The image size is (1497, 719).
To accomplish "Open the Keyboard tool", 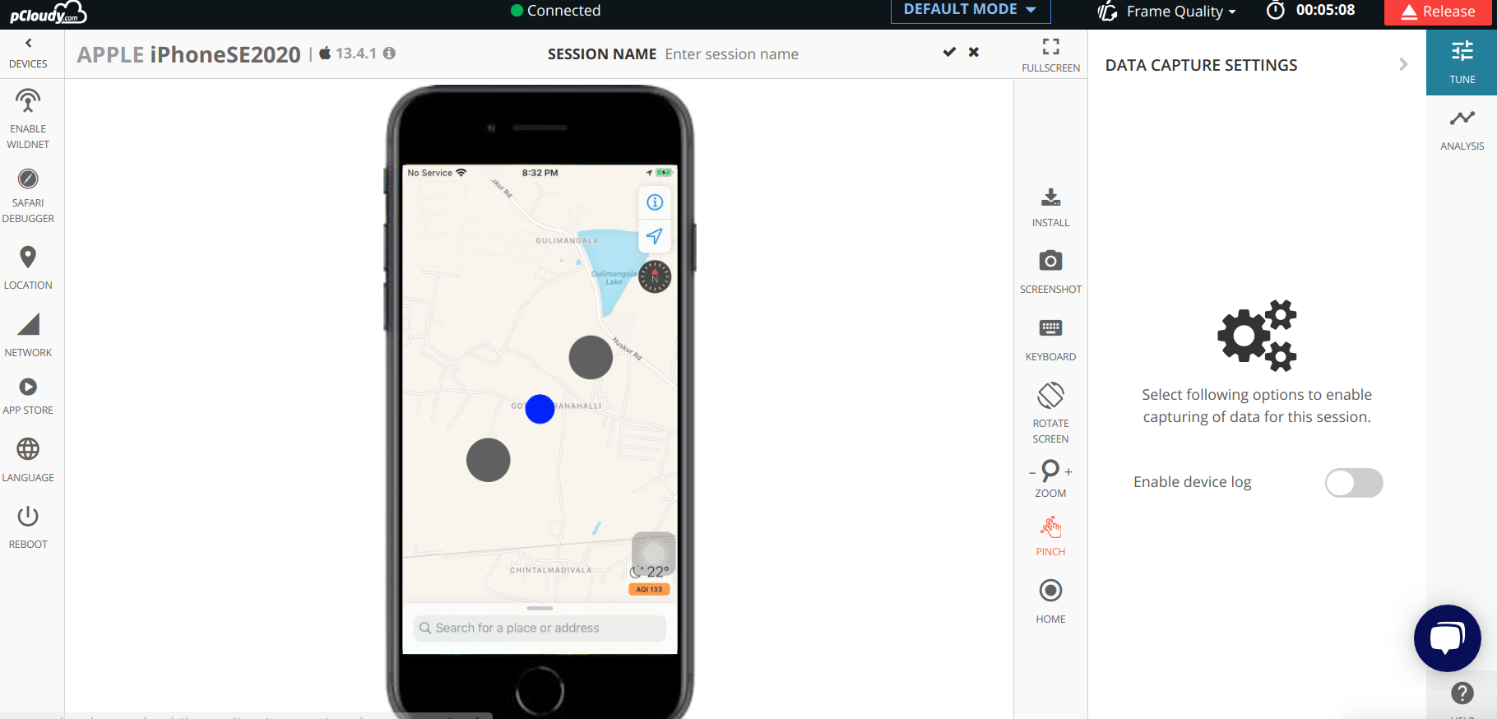I will [1050, 341].
